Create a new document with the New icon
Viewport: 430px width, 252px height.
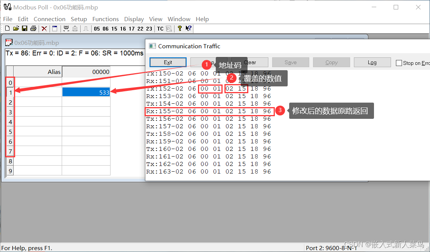[x=8, y=28]
